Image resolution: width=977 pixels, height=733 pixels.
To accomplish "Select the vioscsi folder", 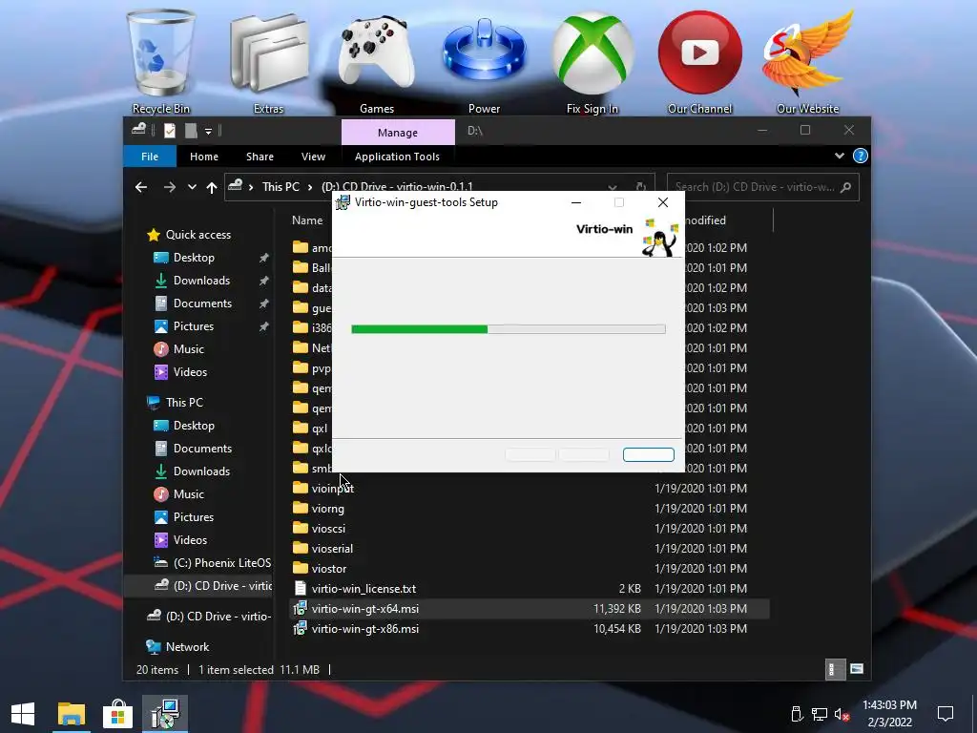I will click(x=328, y=529).
